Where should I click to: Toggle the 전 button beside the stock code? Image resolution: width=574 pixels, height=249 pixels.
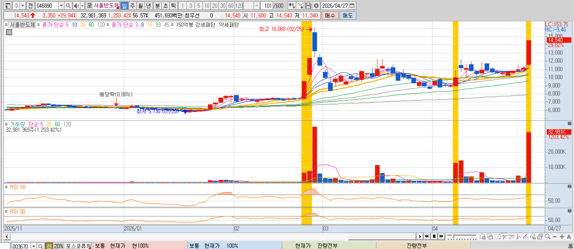(30, 6)
